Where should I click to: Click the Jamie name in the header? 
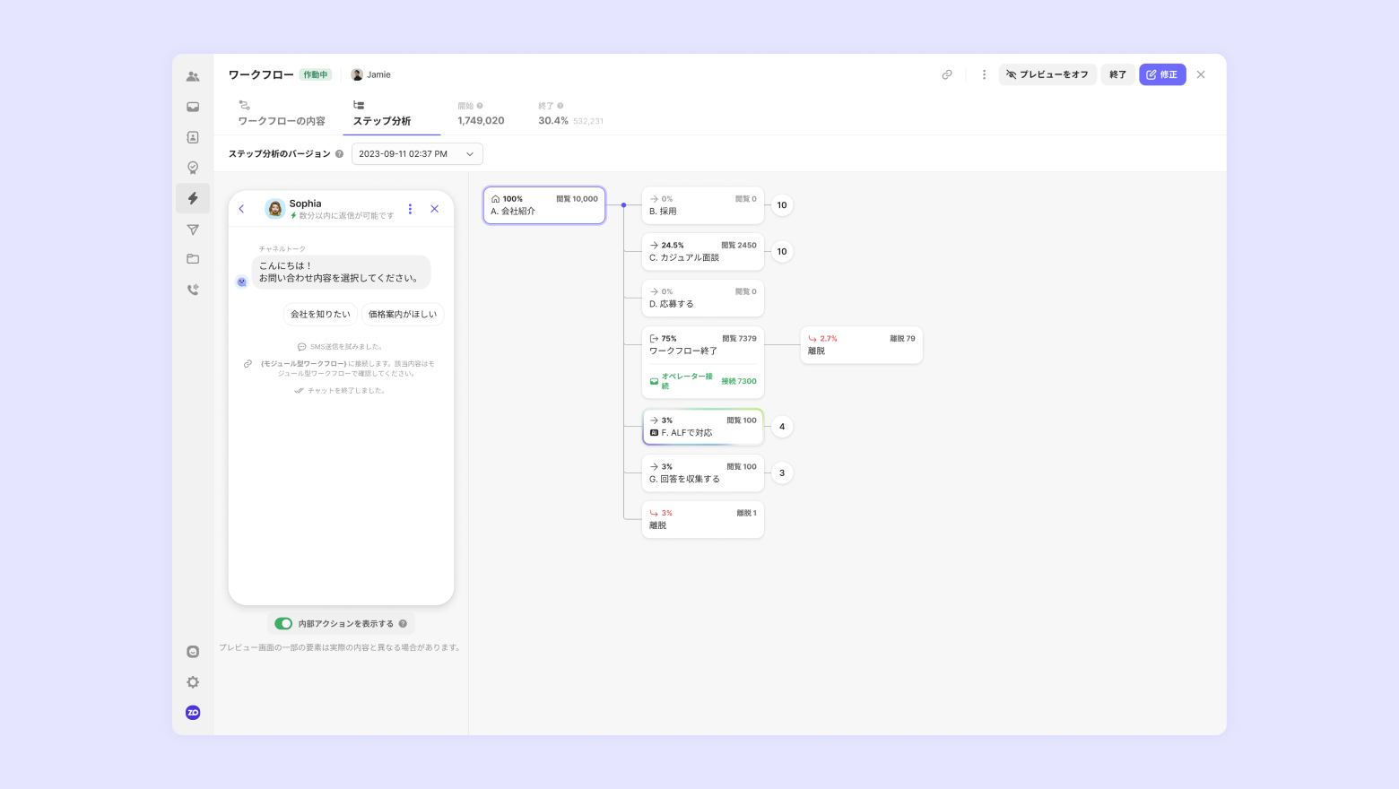tap(378, 74)
